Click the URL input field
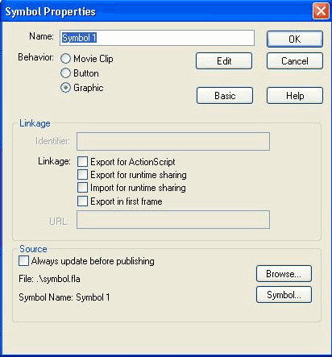This screenshot has width=332, height=357. coord(173,220)
